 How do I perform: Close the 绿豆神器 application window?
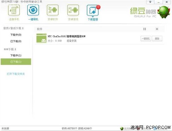click(x=167, y=2)
